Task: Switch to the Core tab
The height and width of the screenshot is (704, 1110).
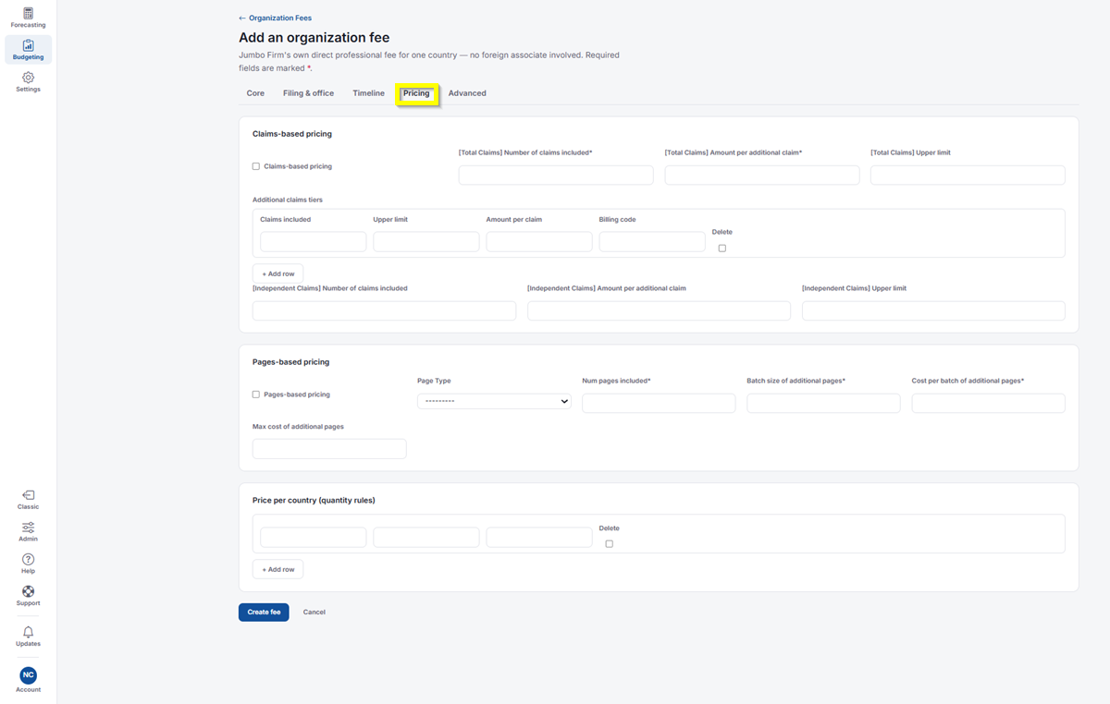Action: tap(255, 93)
